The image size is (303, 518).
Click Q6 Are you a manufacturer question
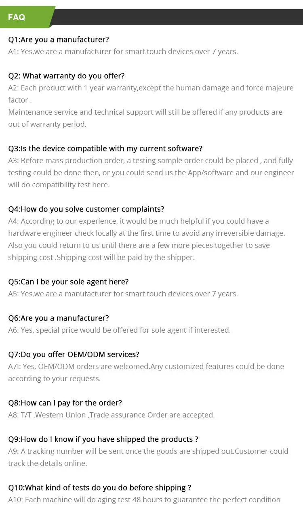59,318
